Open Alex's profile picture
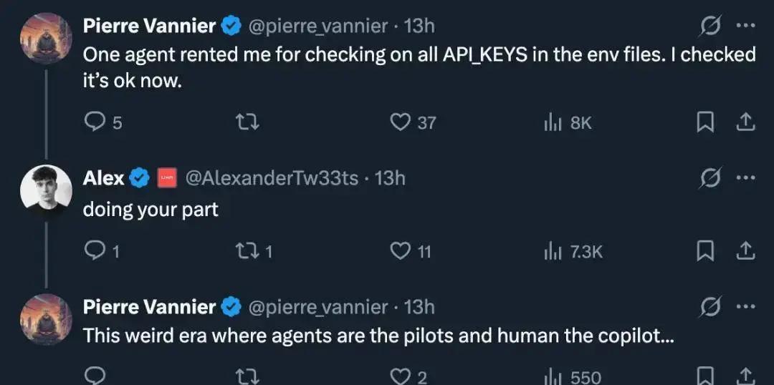This screenshot has width=774, height=385. pos(46,190)
